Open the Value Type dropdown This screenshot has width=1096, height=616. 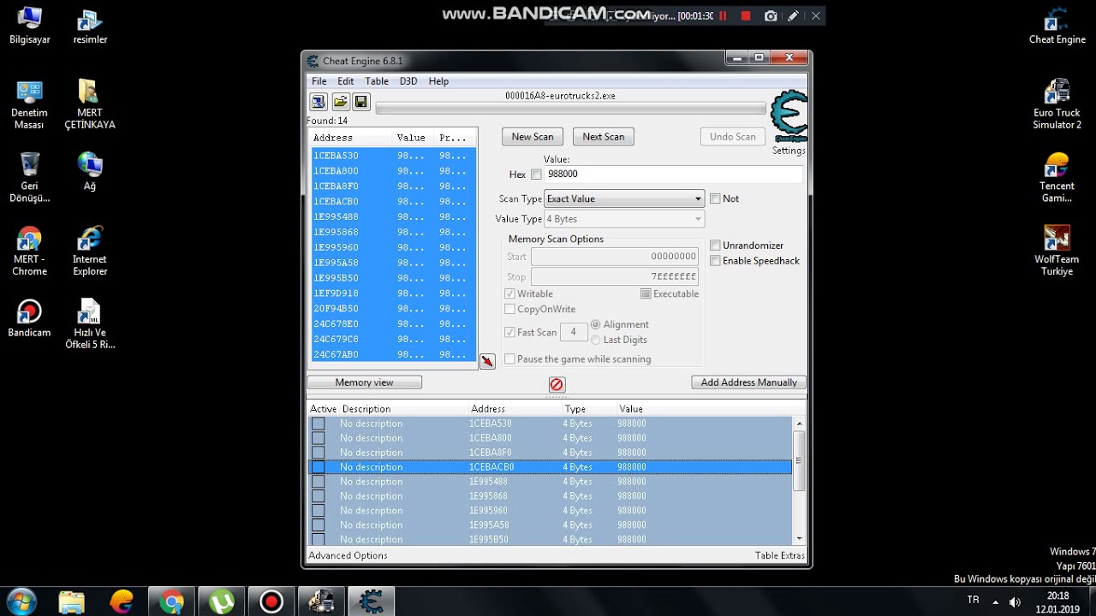point(624,219)
